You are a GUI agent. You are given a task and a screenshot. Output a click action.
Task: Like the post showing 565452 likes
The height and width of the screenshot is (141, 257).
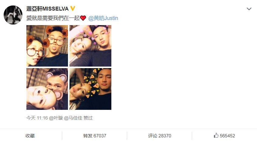[x=224, y=136]
